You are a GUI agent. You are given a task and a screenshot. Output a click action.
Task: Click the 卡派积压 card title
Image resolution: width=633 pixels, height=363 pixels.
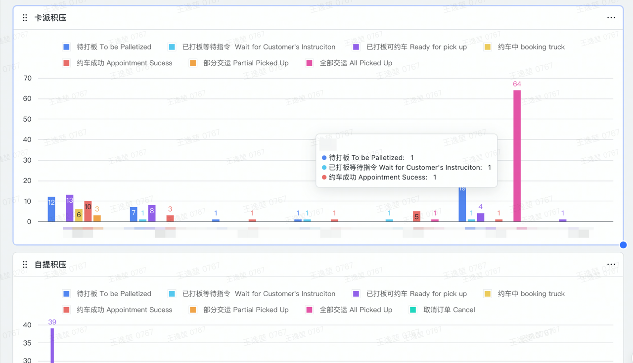50,18
